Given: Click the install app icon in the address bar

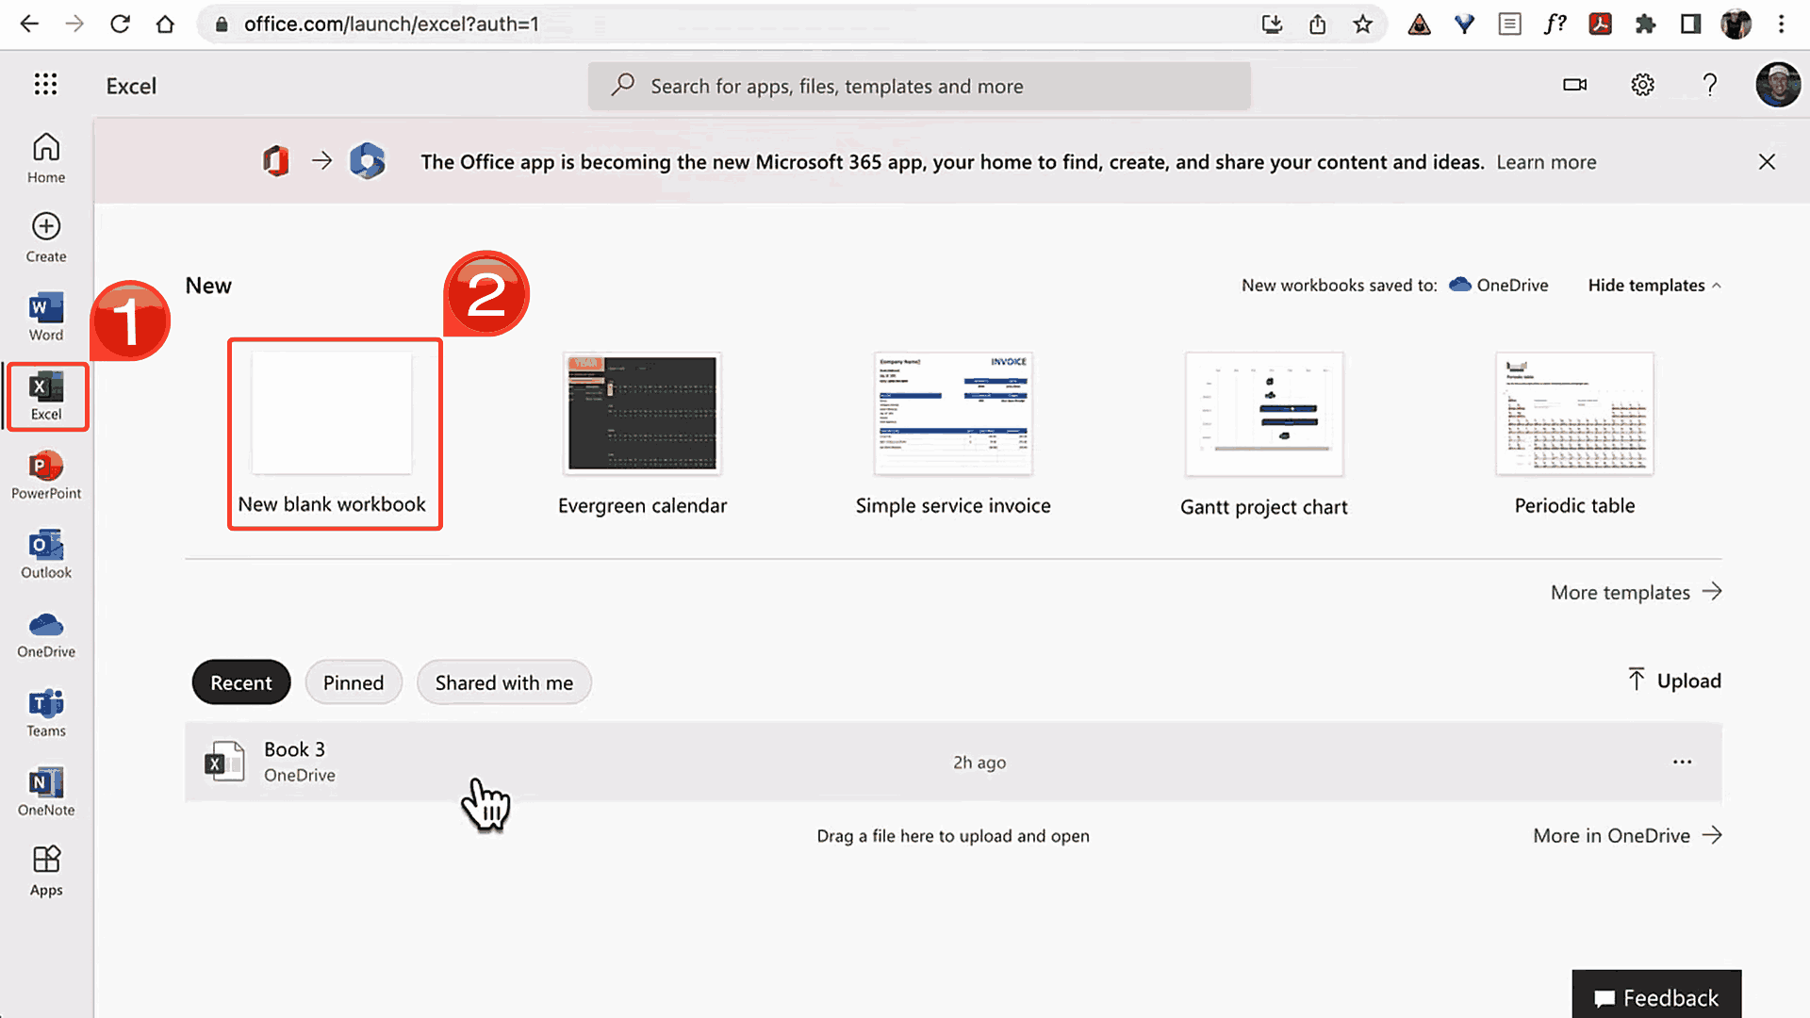Looking at the screenshot, I should tap(1273, 25).
